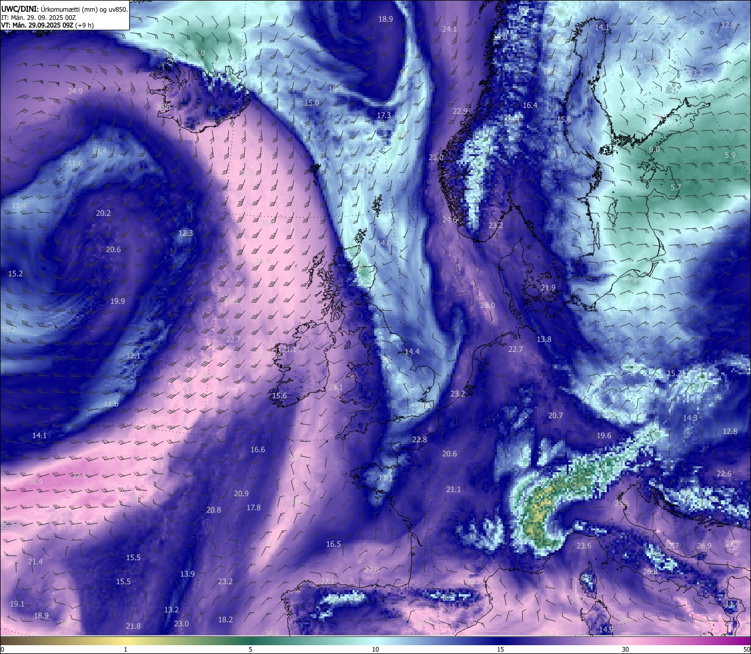This screenshot has height=654, width=751.
Task: Click the 17.8 value on the map
Action: point(253,507)
